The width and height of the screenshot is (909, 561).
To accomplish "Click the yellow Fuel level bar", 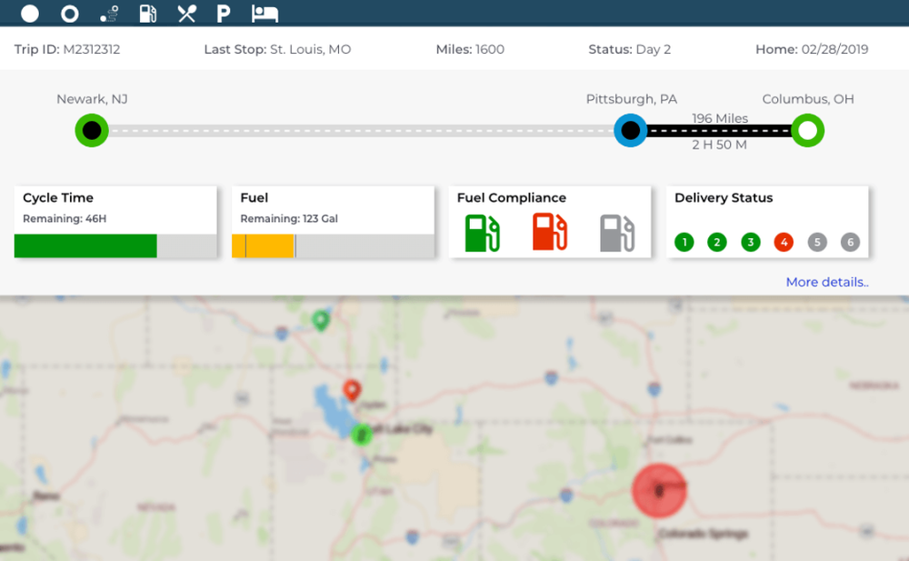I will click(264, 246).
